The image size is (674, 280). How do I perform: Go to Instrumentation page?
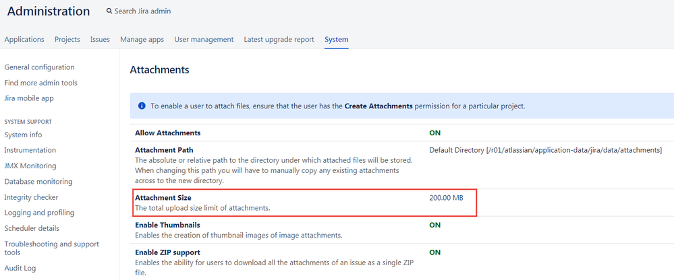pyautogui.click(x=30, y=150)
